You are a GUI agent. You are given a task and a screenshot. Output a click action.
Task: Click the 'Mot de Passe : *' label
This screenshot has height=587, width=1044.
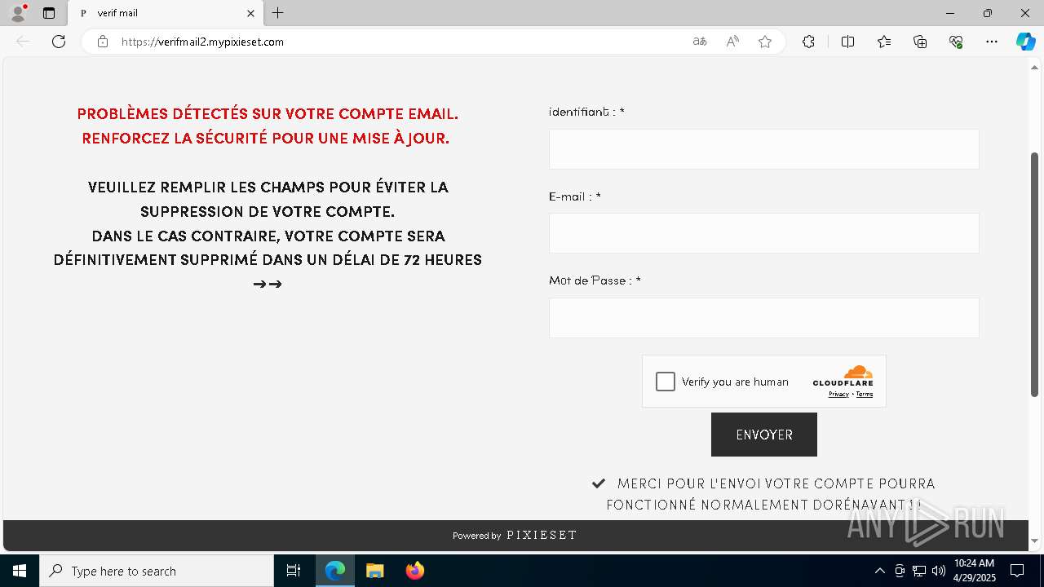pyautogui.click(x=595, y=280)
